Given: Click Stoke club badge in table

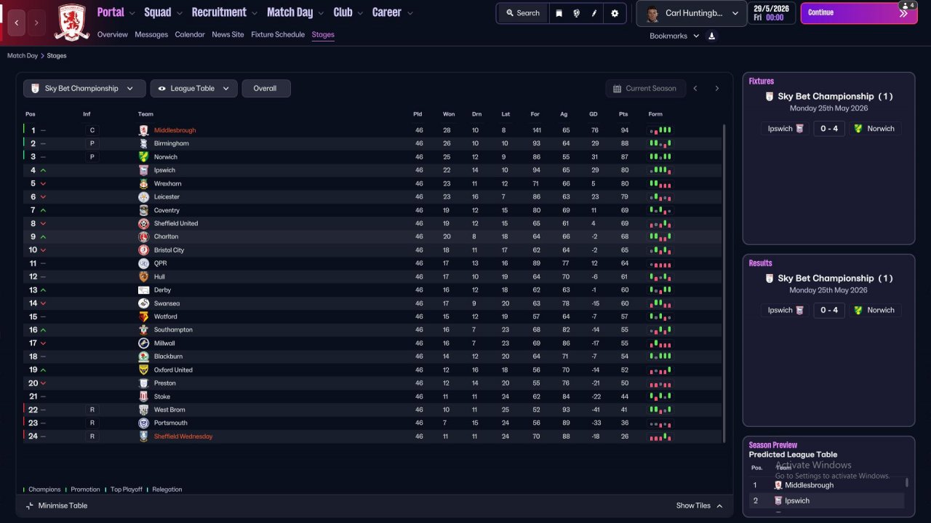Looking at the screenshot, I should pos(144,396).
